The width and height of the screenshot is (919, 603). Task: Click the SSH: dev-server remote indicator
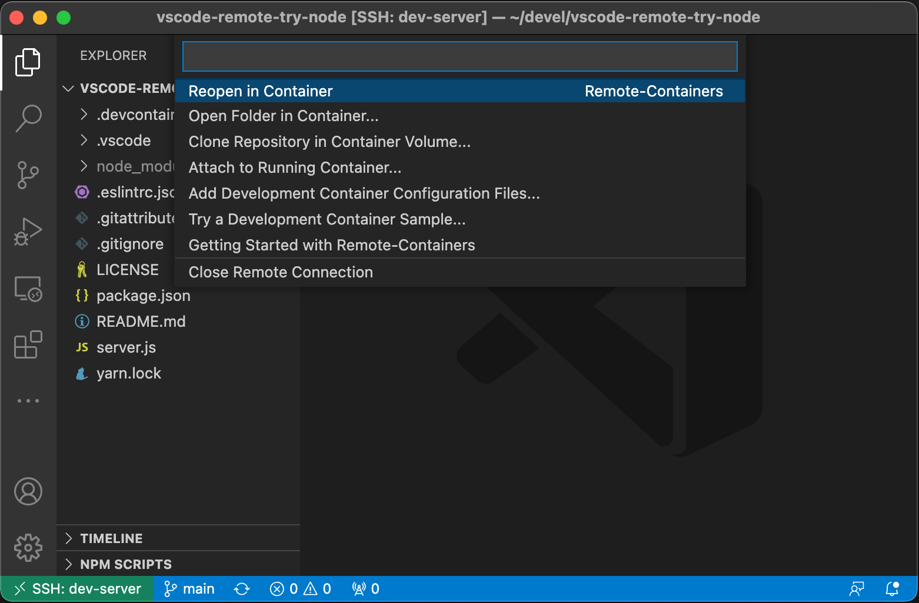pos(78,589)
